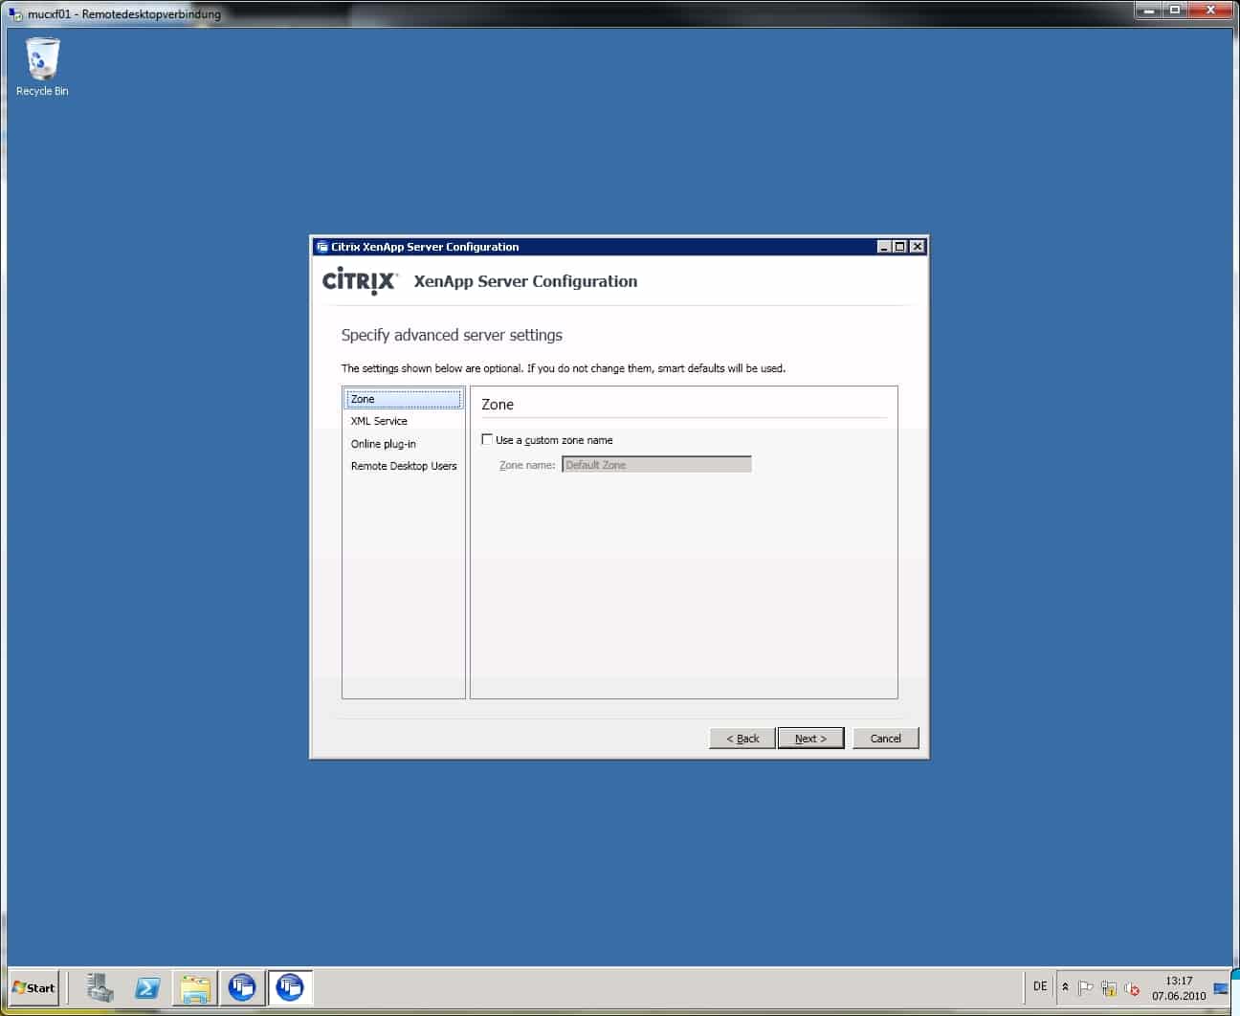1240x1016 pixels.
Task: Click the show desktop tray icon
Action: (x=1221, y=988)
